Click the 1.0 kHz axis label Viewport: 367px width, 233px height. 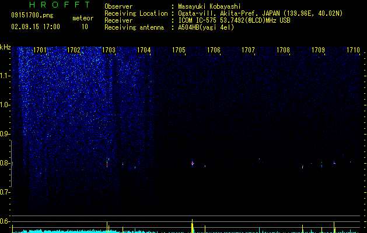(x=5, y=105)
